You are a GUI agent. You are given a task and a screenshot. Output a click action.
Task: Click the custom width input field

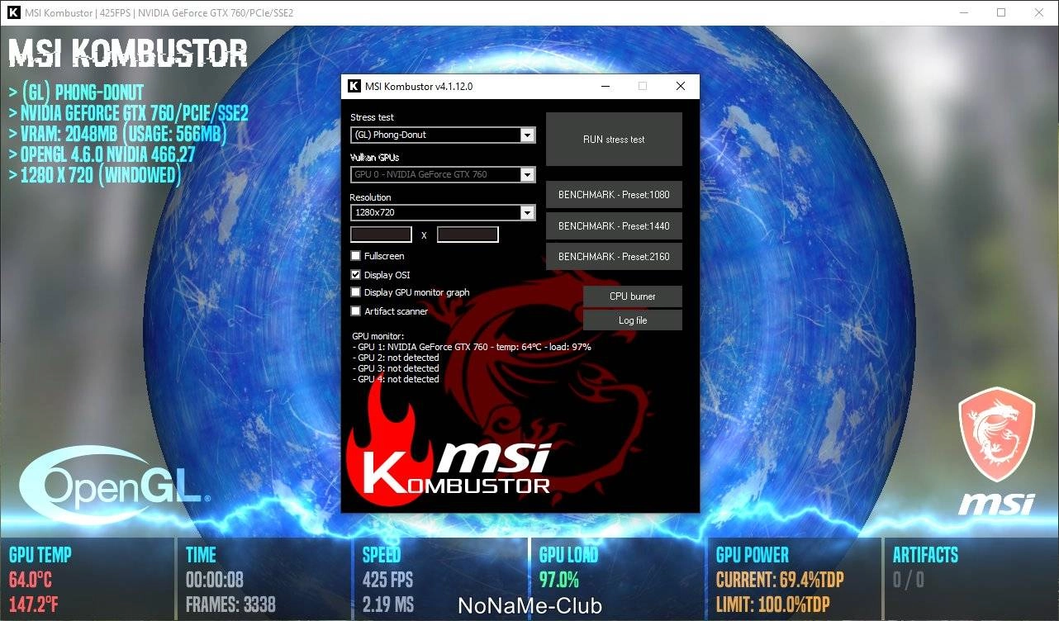coord(381,235)
